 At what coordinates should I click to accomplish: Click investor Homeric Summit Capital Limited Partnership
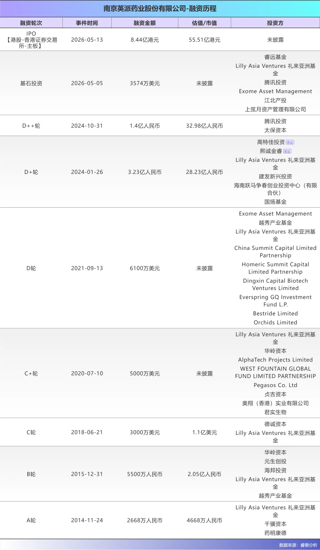275,268
